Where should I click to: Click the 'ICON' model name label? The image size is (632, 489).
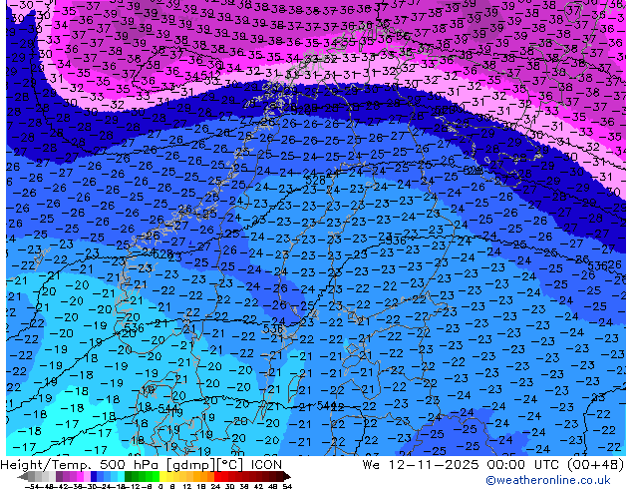(x=266, y=465)
